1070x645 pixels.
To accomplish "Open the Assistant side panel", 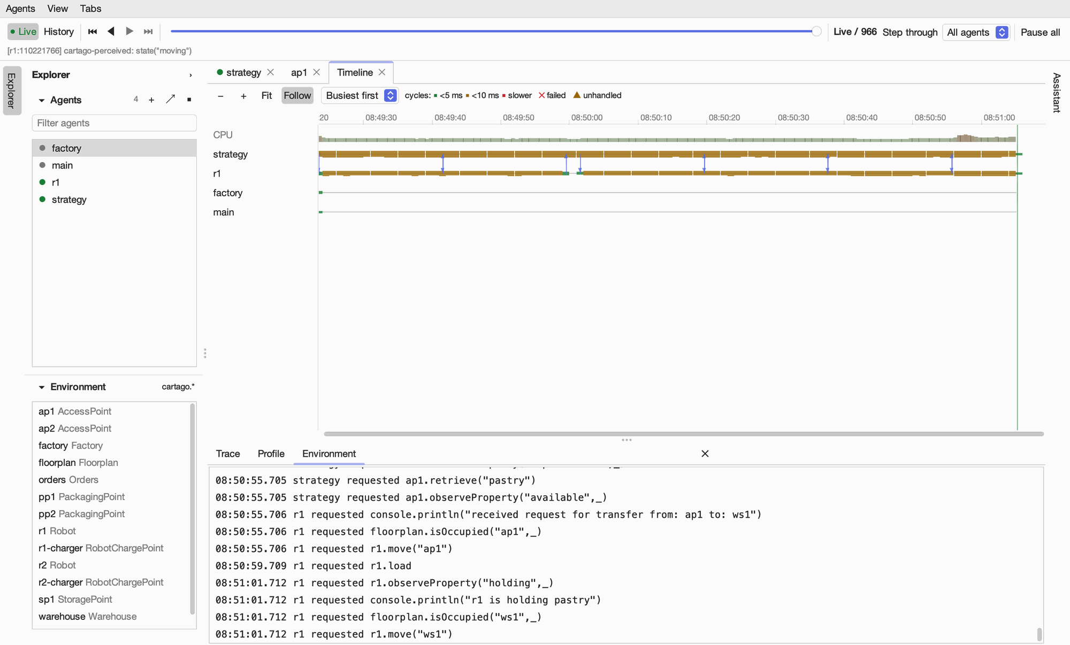I will coord(1056,93).
